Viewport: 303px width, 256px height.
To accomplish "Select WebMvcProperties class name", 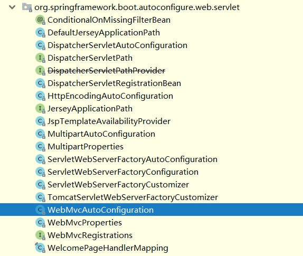I will pyautogui.click(x=84, y=223).
